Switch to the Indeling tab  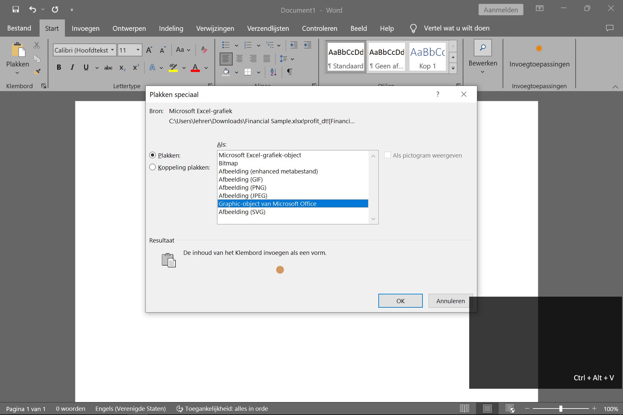(171, 29)
